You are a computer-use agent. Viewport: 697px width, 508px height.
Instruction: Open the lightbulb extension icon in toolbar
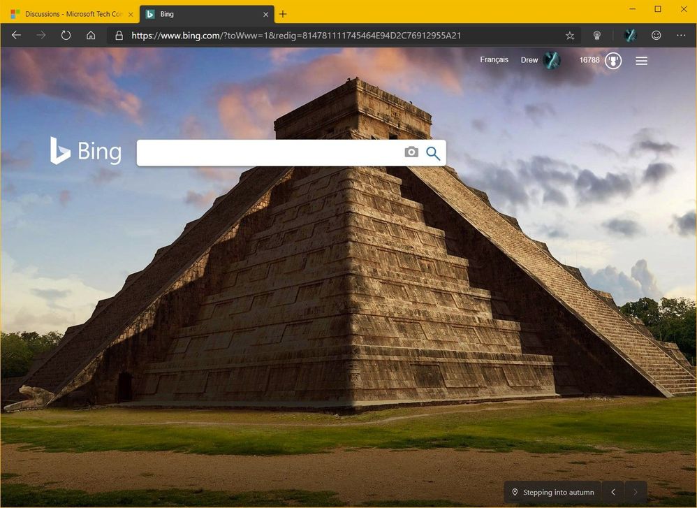[x=597, y=36]
